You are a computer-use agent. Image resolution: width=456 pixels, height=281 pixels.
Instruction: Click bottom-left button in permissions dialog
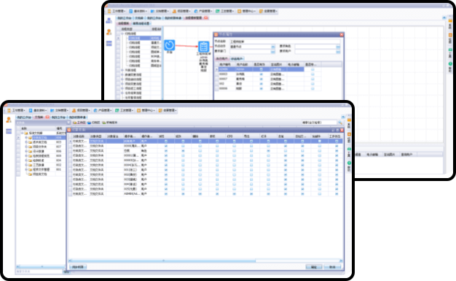(78, 267)
